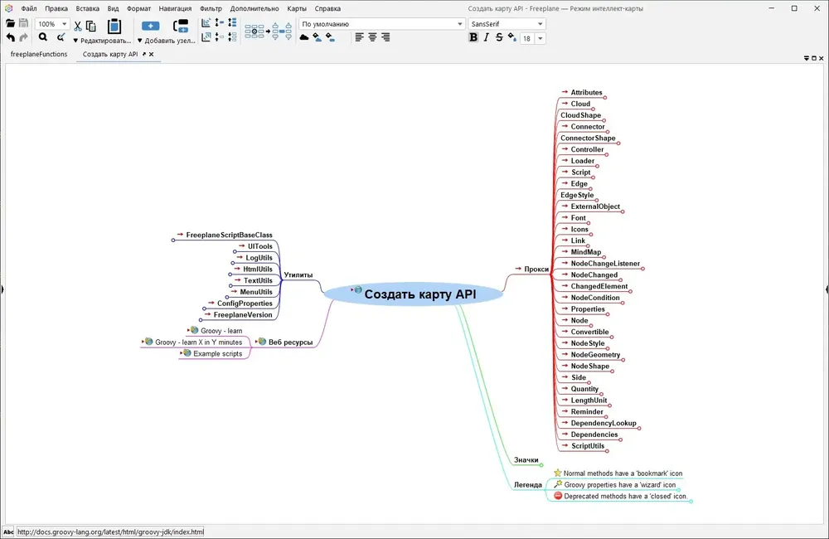Click the blue add child node icon
This screenshot has height=539, width=829.
point(150,26)
